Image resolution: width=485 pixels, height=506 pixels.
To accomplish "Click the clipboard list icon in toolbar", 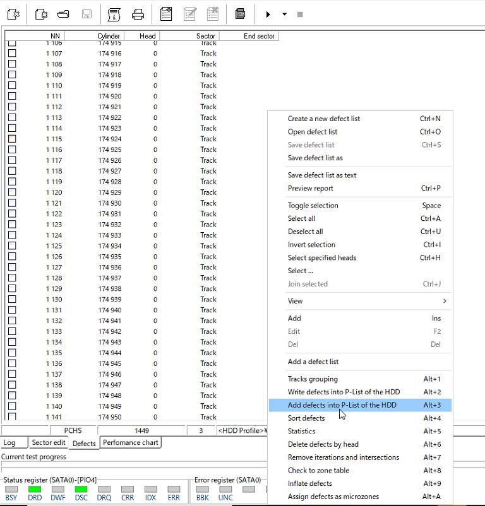I will [x=165, y=14].
